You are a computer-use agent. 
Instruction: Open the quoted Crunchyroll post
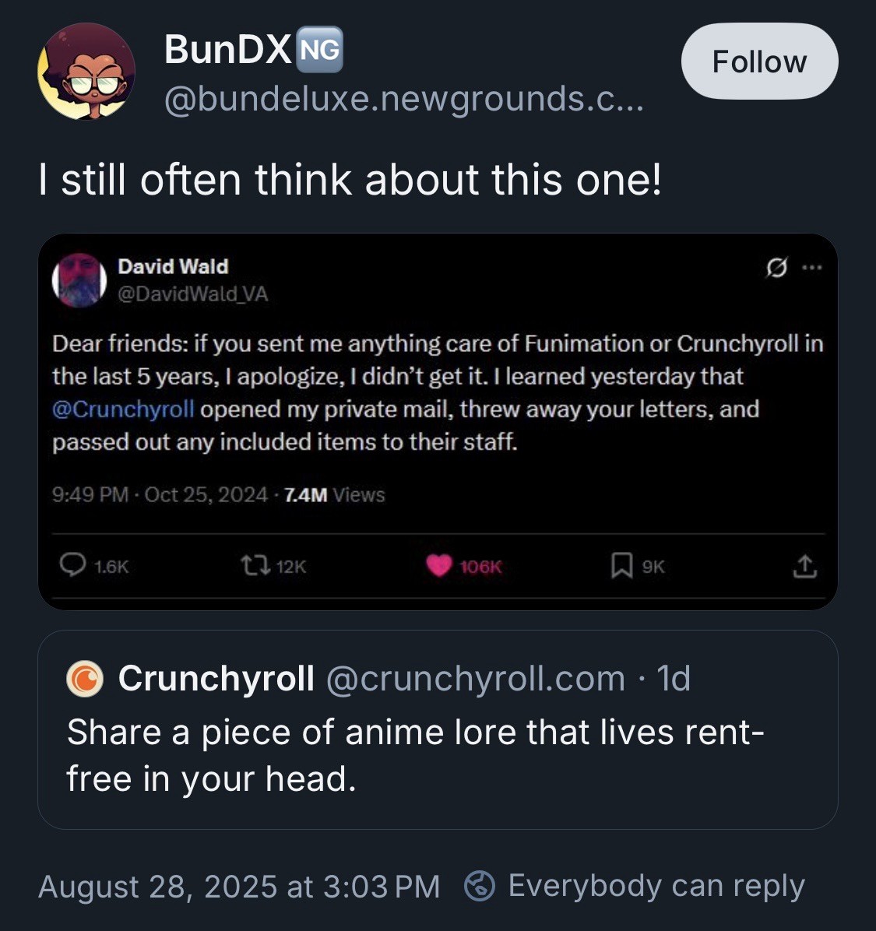pos(438,755)
